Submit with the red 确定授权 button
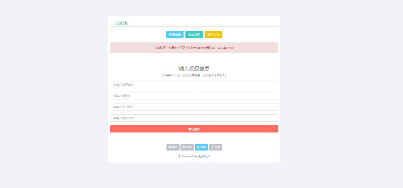Viewport: 403px width, 188px height. (x=194, y=129)
